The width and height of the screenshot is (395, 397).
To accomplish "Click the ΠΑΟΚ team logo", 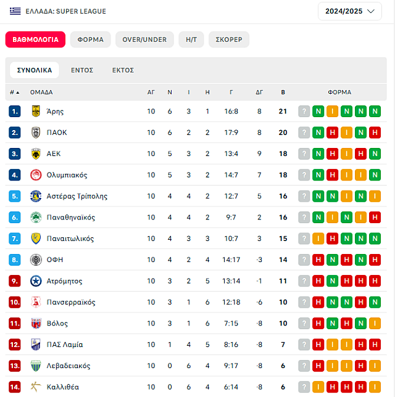I will 36,133.
